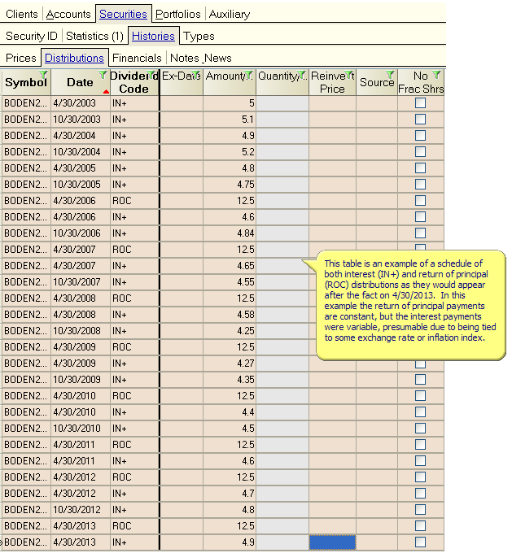The image size is (512, 553).
Task: Click the Quantity column filter icon
Action: click(303, 75)
